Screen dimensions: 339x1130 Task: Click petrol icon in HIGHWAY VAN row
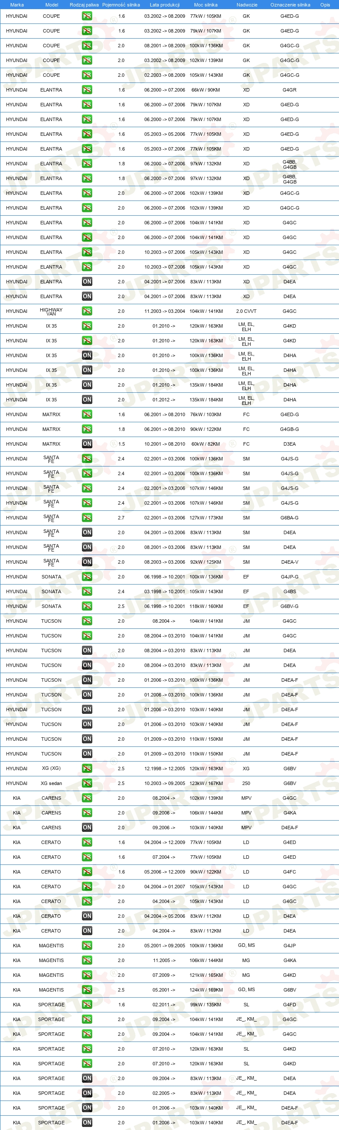pos(87,311)
